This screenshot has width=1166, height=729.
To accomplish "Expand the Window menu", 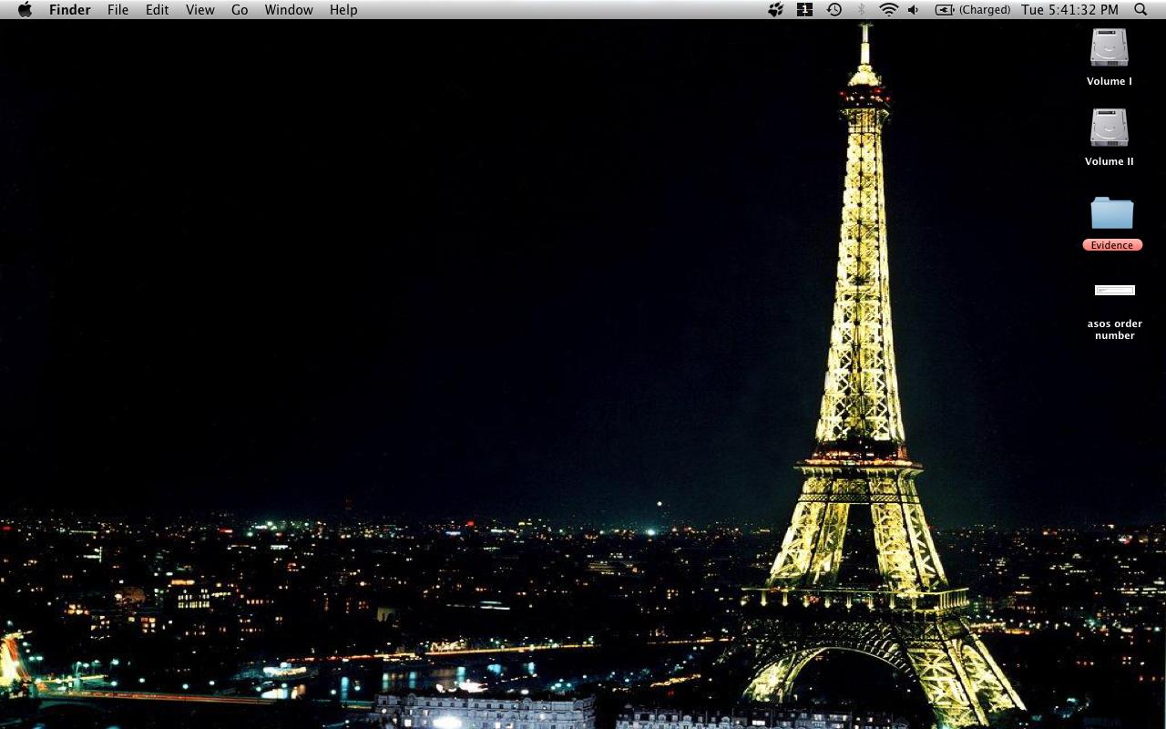I will 288,10.
